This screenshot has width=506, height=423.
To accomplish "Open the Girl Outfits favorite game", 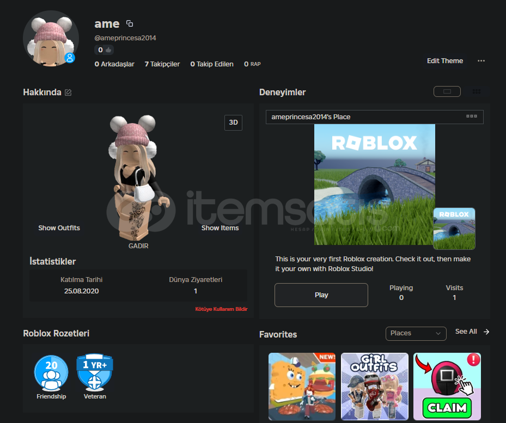I will point(375,387).
